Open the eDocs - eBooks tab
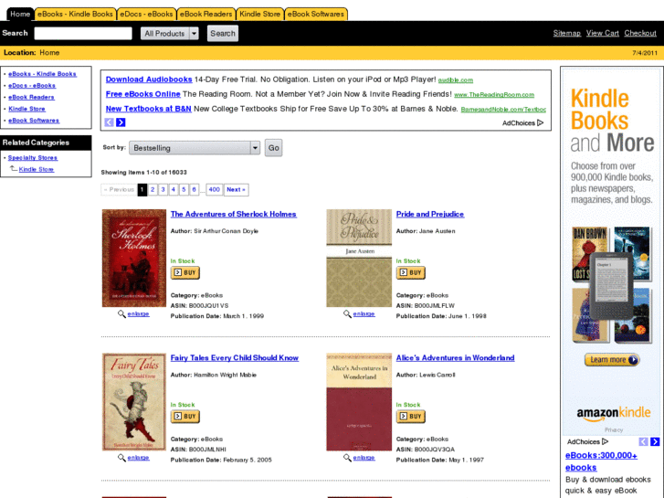 (146, 14)
